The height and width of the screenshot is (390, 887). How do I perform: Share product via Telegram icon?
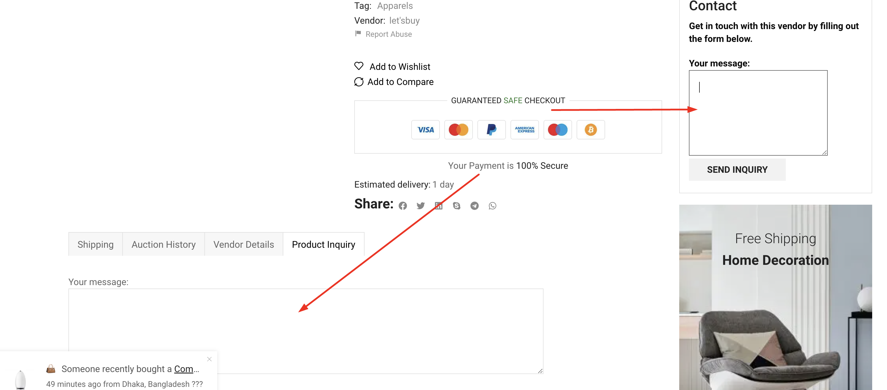(475, 206)
